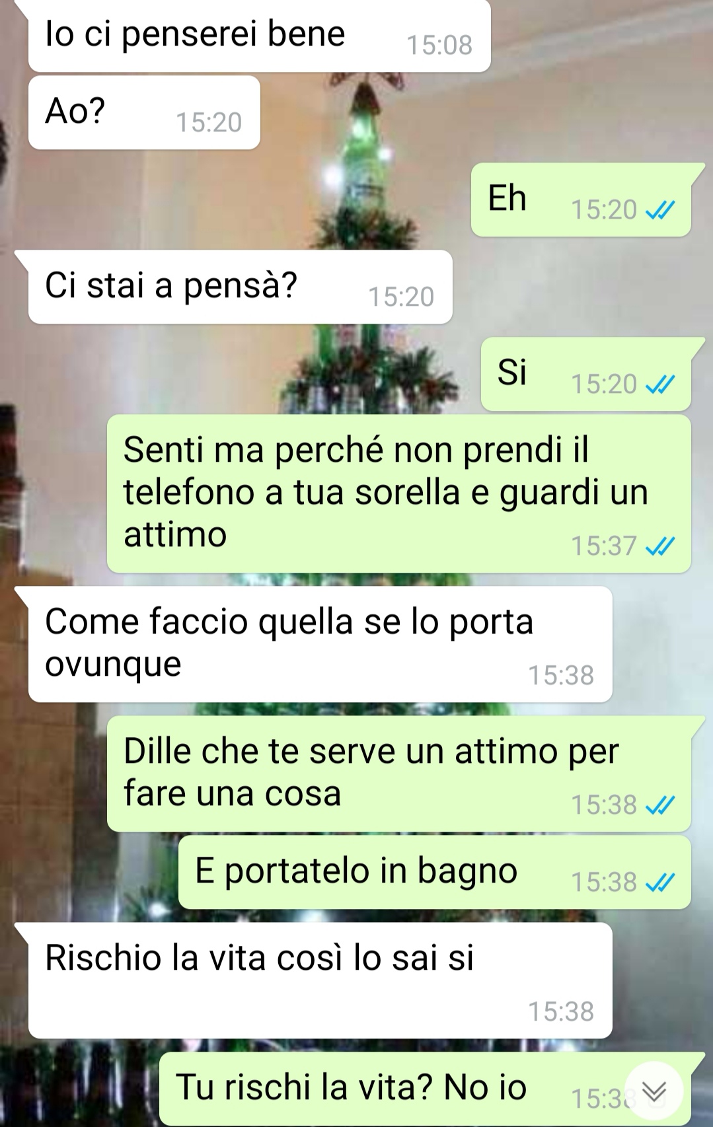Screen dimensions: 713x1127
Task: Tap the 15:37 timestamp on sent message
Action: [x=603, y=546]
